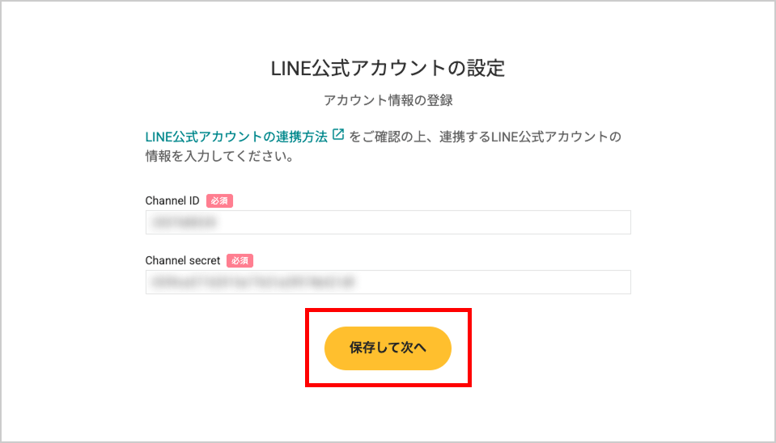Focus the Channel secret input field
Viewport: 776px width, 443px height.
point(388,282)
